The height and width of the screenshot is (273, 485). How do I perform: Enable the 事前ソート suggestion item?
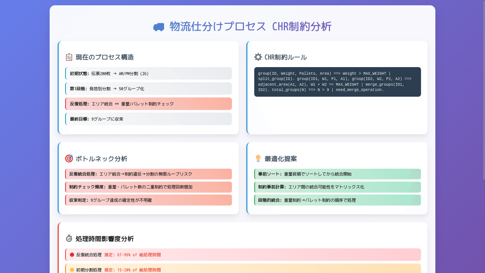(x=337, y=174)
